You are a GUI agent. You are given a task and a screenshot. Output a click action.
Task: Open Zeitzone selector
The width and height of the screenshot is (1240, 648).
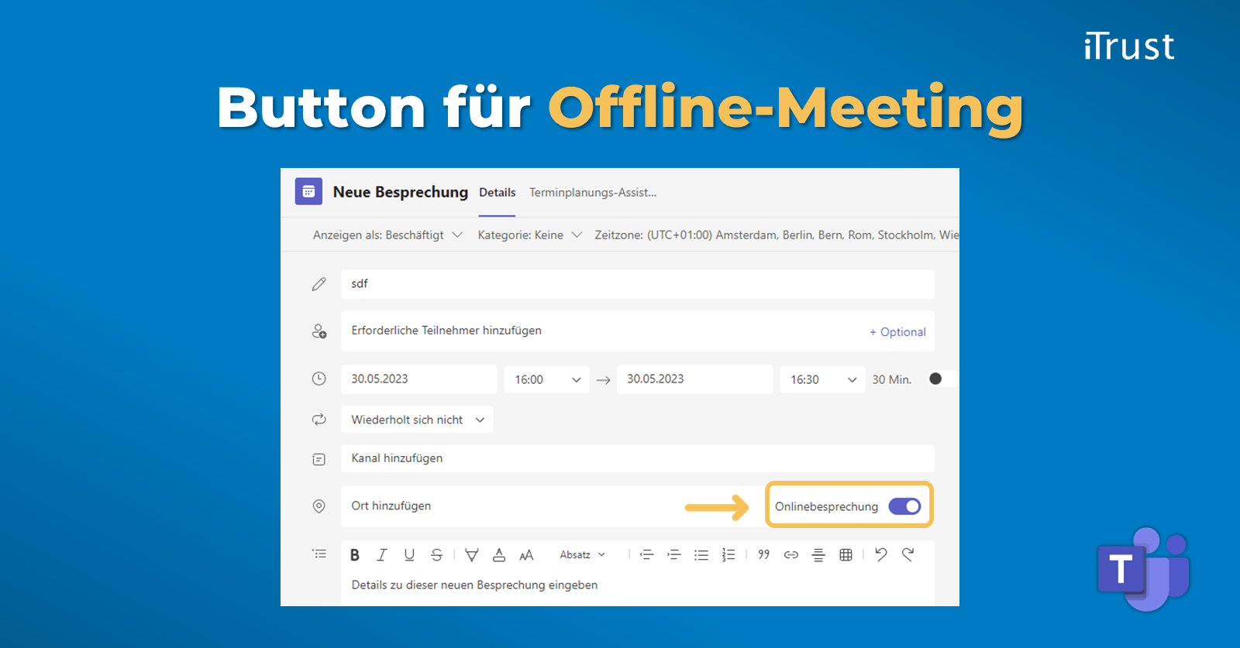point(777,235)
